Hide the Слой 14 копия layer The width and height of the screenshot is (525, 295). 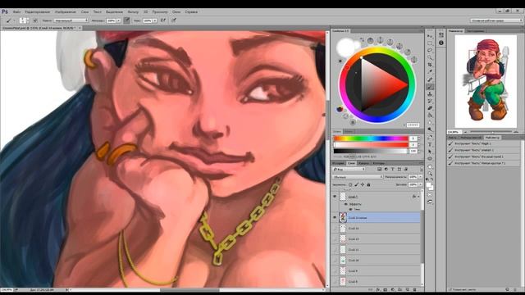[335, 218]
